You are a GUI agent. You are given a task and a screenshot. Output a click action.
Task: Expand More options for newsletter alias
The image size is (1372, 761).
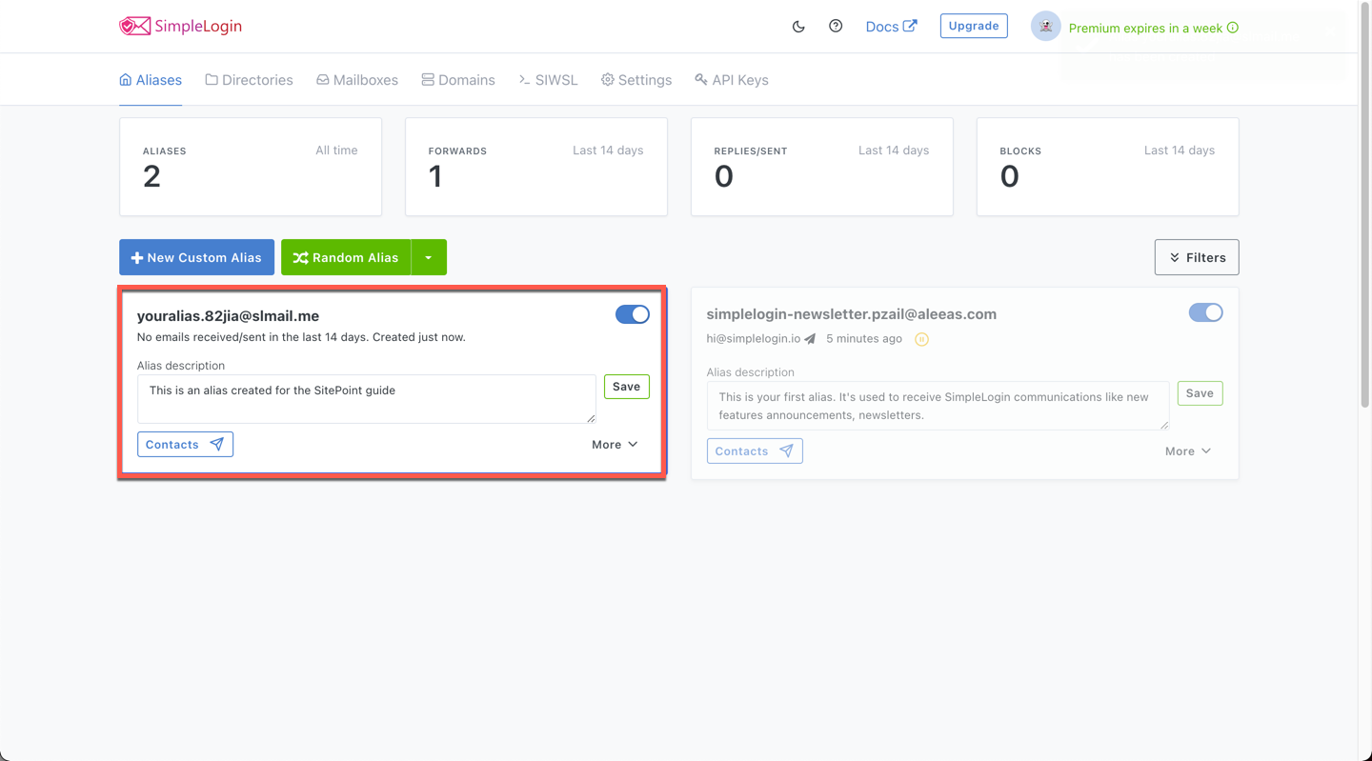tap(1188, 451)
